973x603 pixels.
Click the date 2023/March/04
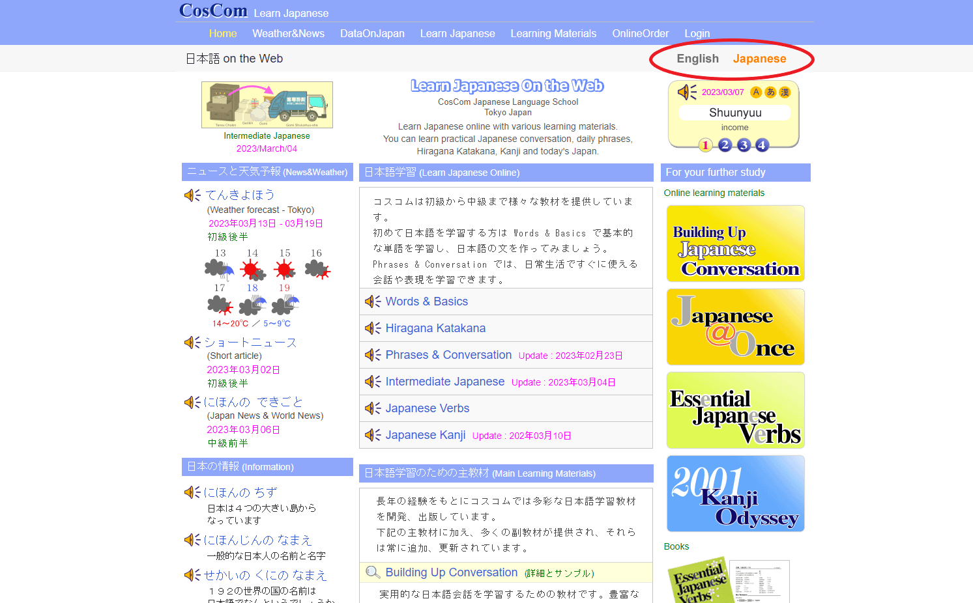[267, 148]
